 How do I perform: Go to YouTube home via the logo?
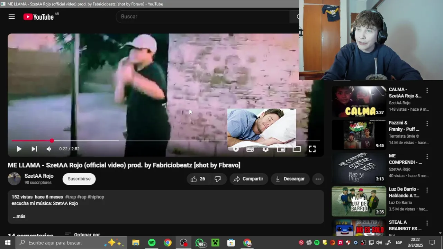38,17
